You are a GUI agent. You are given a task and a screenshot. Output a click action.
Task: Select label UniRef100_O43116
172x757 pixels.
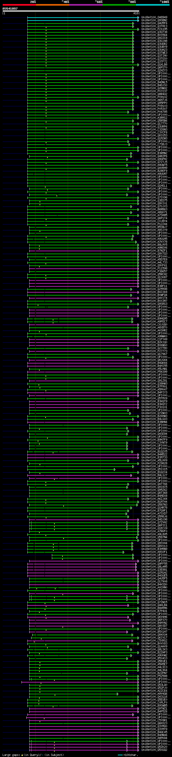tap(154, 697)
